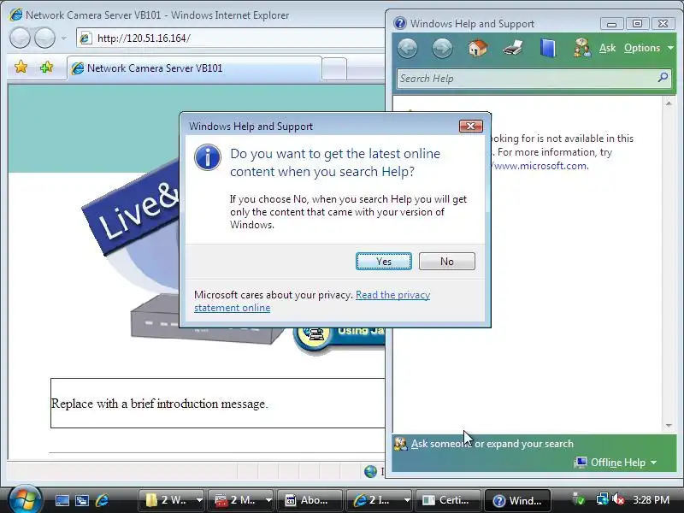Open the Windows Start orb

click(x=25, y=499)
